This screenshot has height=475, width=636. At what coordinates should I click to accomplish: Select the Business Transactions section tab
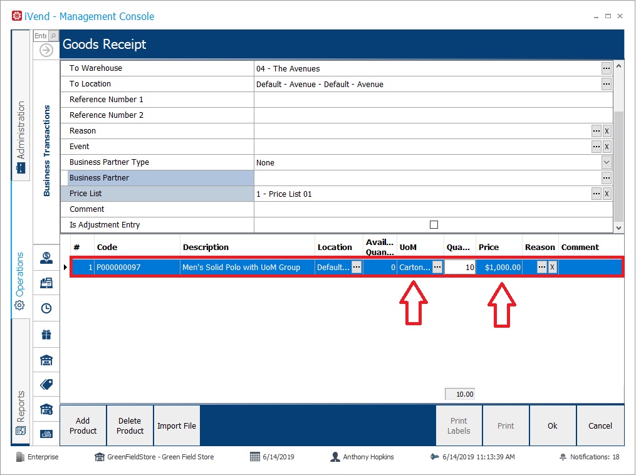[x=46, y=151]
